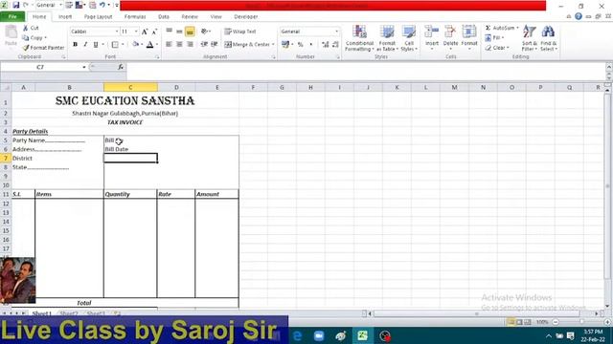Toggle Bold formatting
613x344 pixels.
click(x=75, y=45)
